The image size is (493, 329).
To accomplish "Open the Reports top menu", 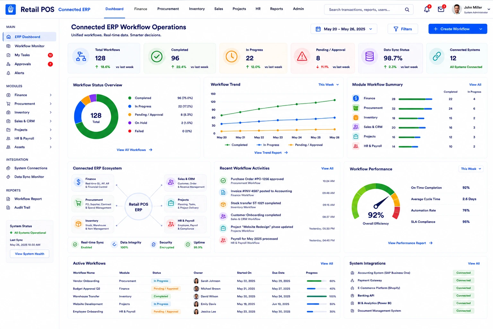I will coord(276,9).
